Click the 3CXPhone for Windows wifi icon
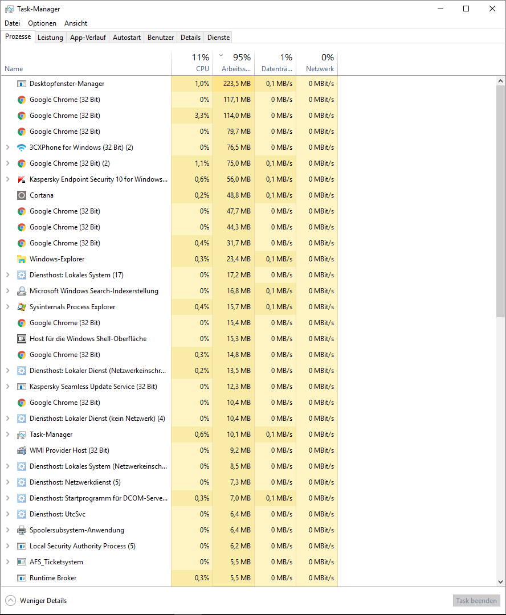The image size is (506, 615). [x=22, y=147]
